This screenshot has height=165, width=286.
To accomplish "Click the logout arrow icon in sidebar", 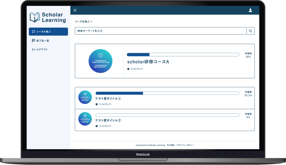I will [33, 49].
